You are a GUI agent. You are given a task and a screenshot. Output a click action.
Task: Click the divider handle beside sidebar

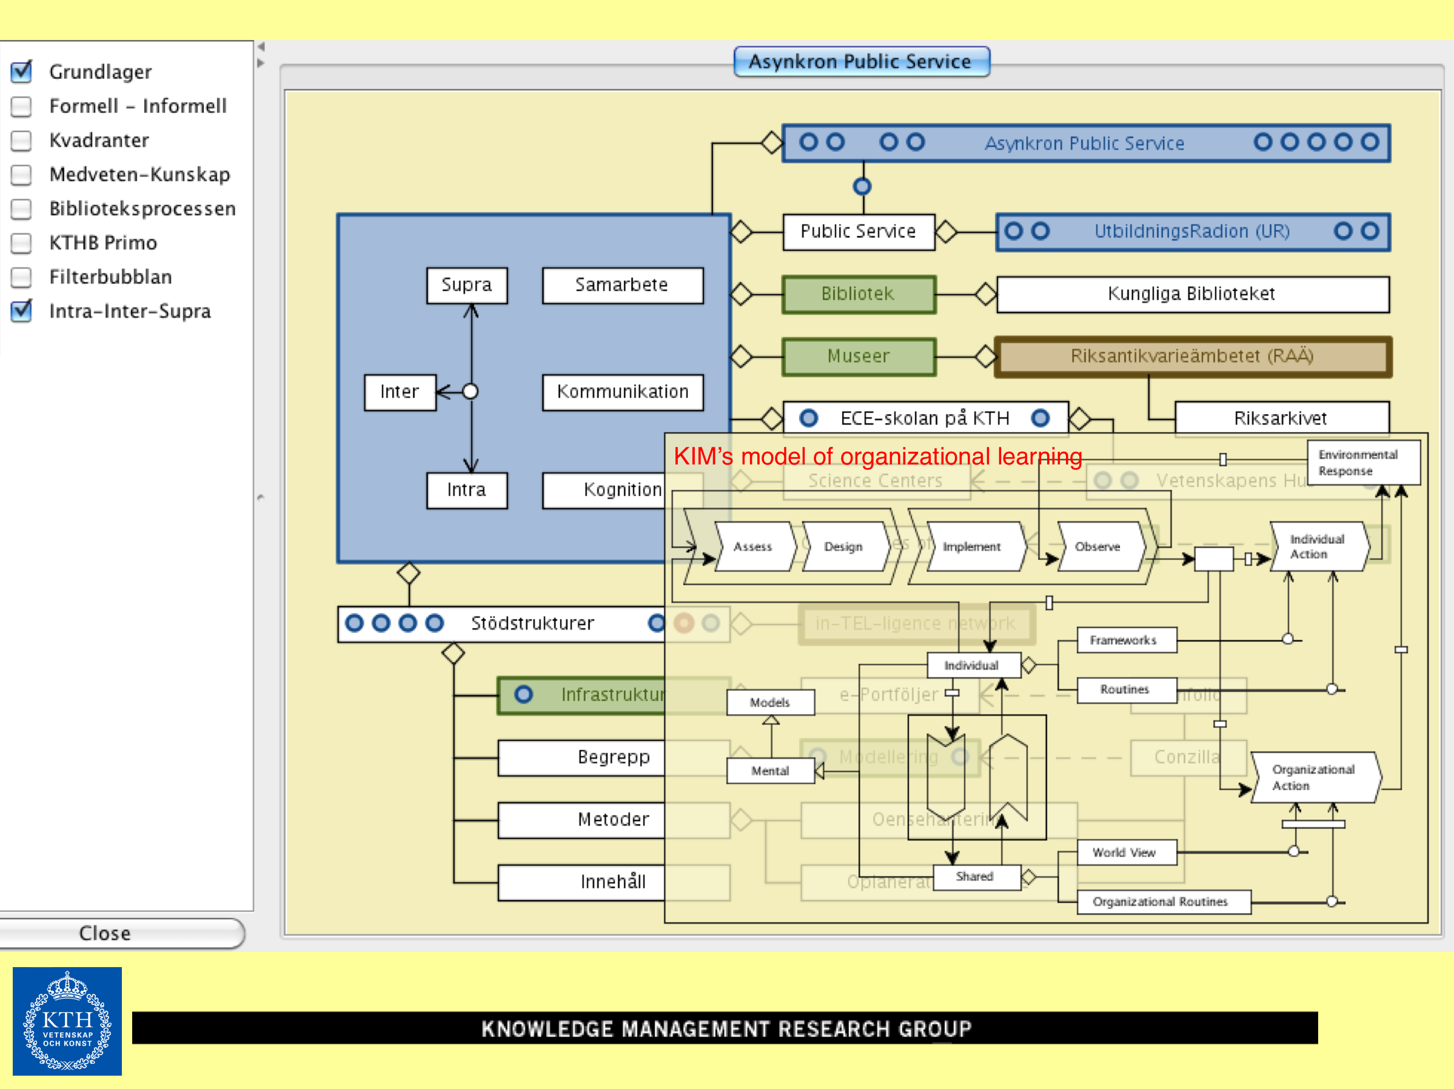tap(260, 498)
